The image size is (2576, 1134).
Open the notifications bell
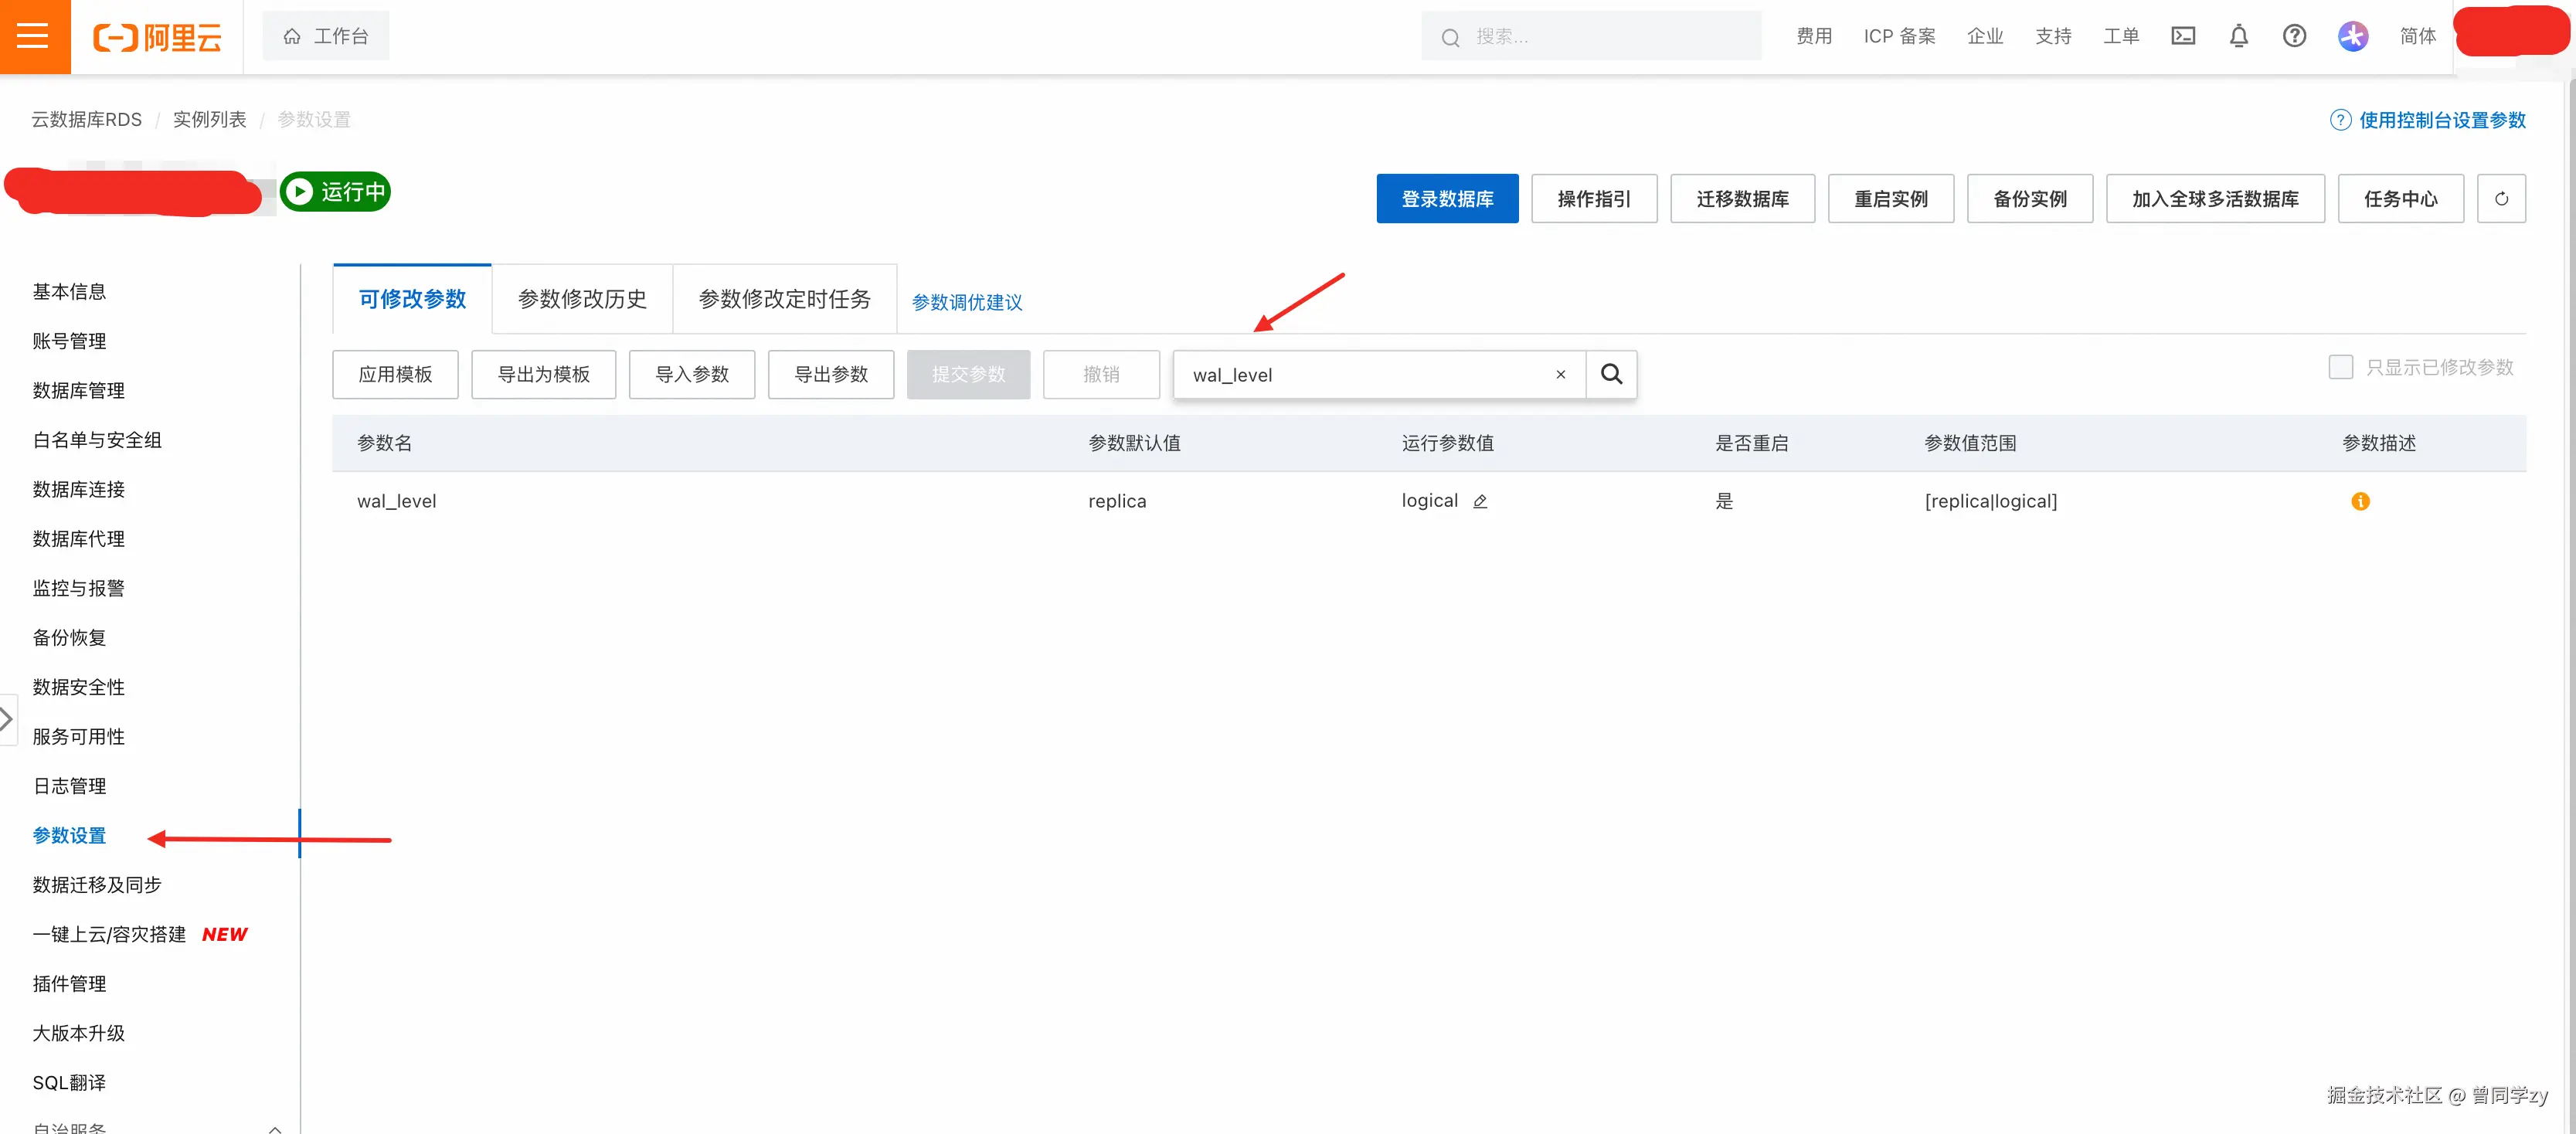click(2239, 36)
